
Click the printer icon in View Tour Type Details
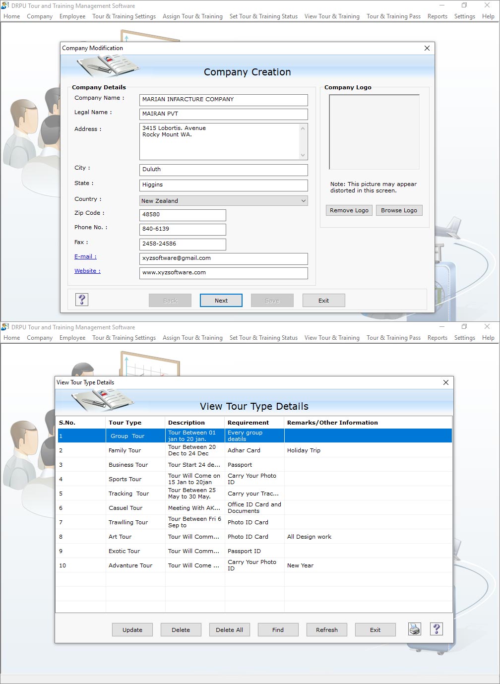click(x=415, y=629)
